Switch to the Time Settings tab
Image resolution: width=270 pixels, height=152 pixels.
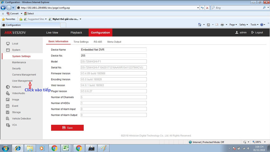[x=81, y=42]
